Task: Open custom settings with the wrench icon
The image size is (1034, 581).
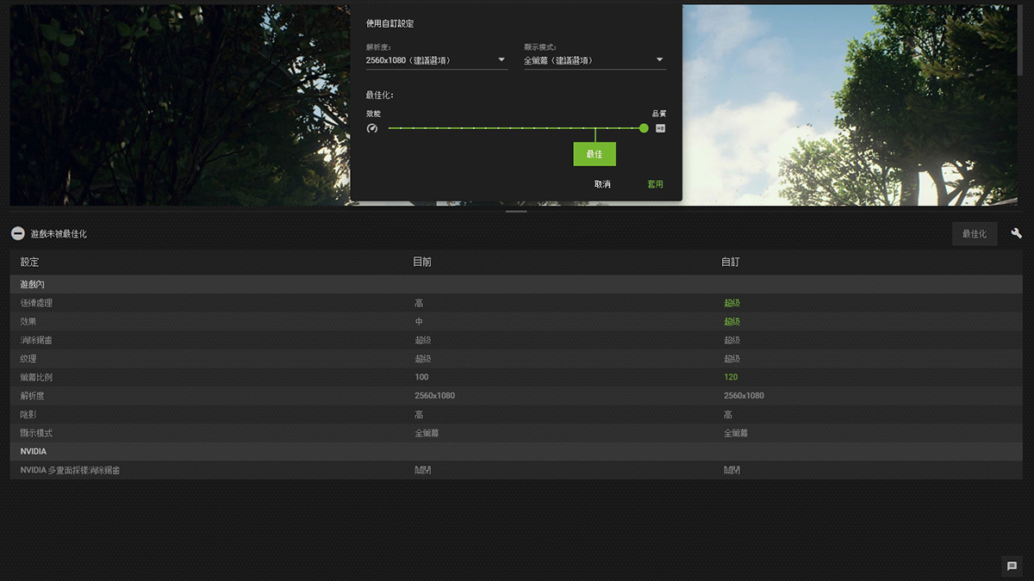Action: point(1016,233)
